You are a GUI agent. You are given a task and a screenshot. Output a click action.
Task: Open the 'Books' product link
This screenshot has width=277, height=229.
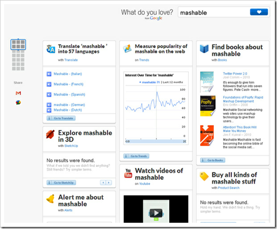click(x=222, y=60)
